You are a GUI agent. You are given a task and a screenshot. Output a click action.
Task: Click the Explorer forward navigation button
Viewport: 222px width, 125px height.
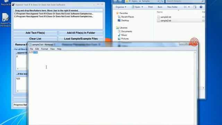[x=120, y=1]
